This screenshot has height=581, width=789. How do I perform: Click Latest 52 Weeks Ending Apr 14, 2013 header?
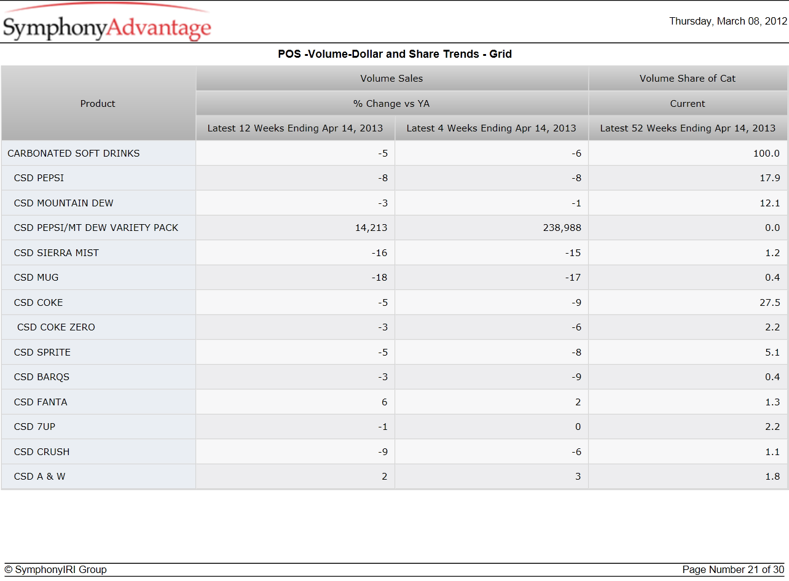point(688,128)
